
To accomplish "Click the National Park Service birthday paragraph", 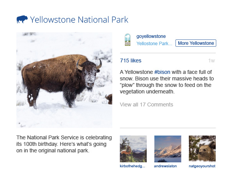I will (64, 144).
